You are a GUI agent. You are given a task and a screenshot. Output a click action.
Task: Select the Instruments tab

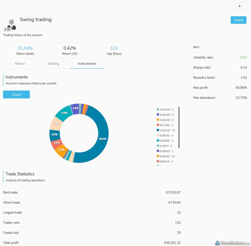(87, 64)
